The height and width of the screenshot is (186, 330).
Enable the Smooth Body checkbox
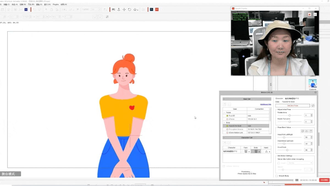click(x=277, y=176)
